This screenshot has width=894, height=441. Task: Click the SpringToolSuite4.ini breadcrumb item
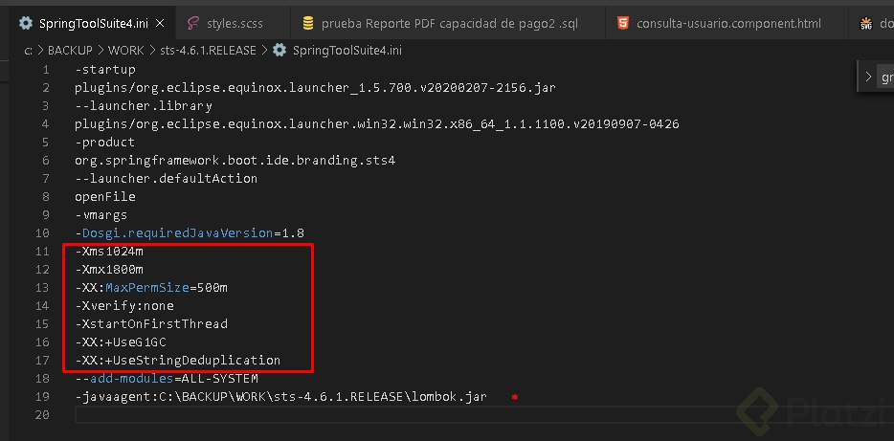pyautogui.click(x=347, y=50)
